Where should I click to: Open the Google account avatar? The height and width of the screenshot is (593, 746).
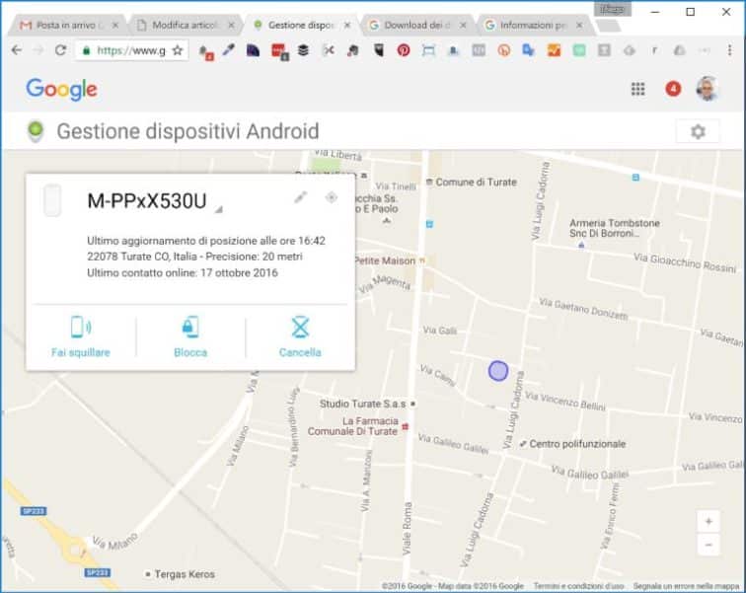tap(707, 89)
